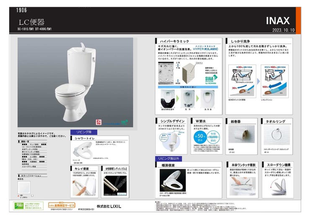Click the green ECO badge at bottom left
This screenshot has height=219, width=310.
coord(20,206)
